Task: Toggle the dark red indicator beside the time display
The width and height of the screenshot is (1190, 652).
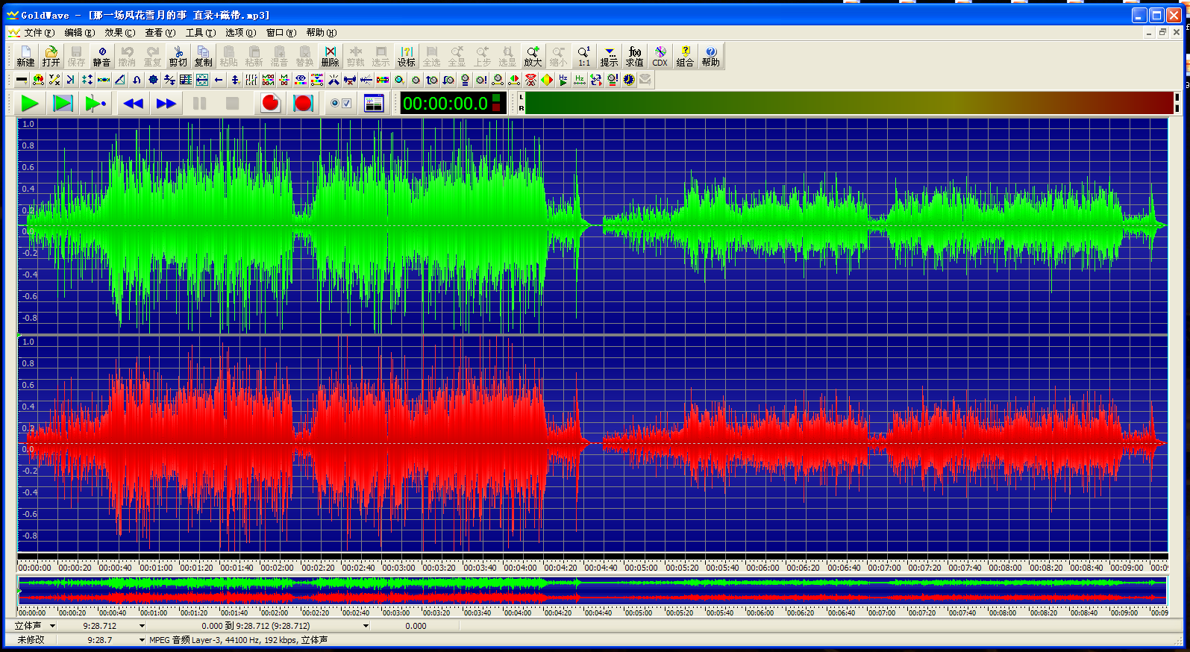Action: [497, 108]
